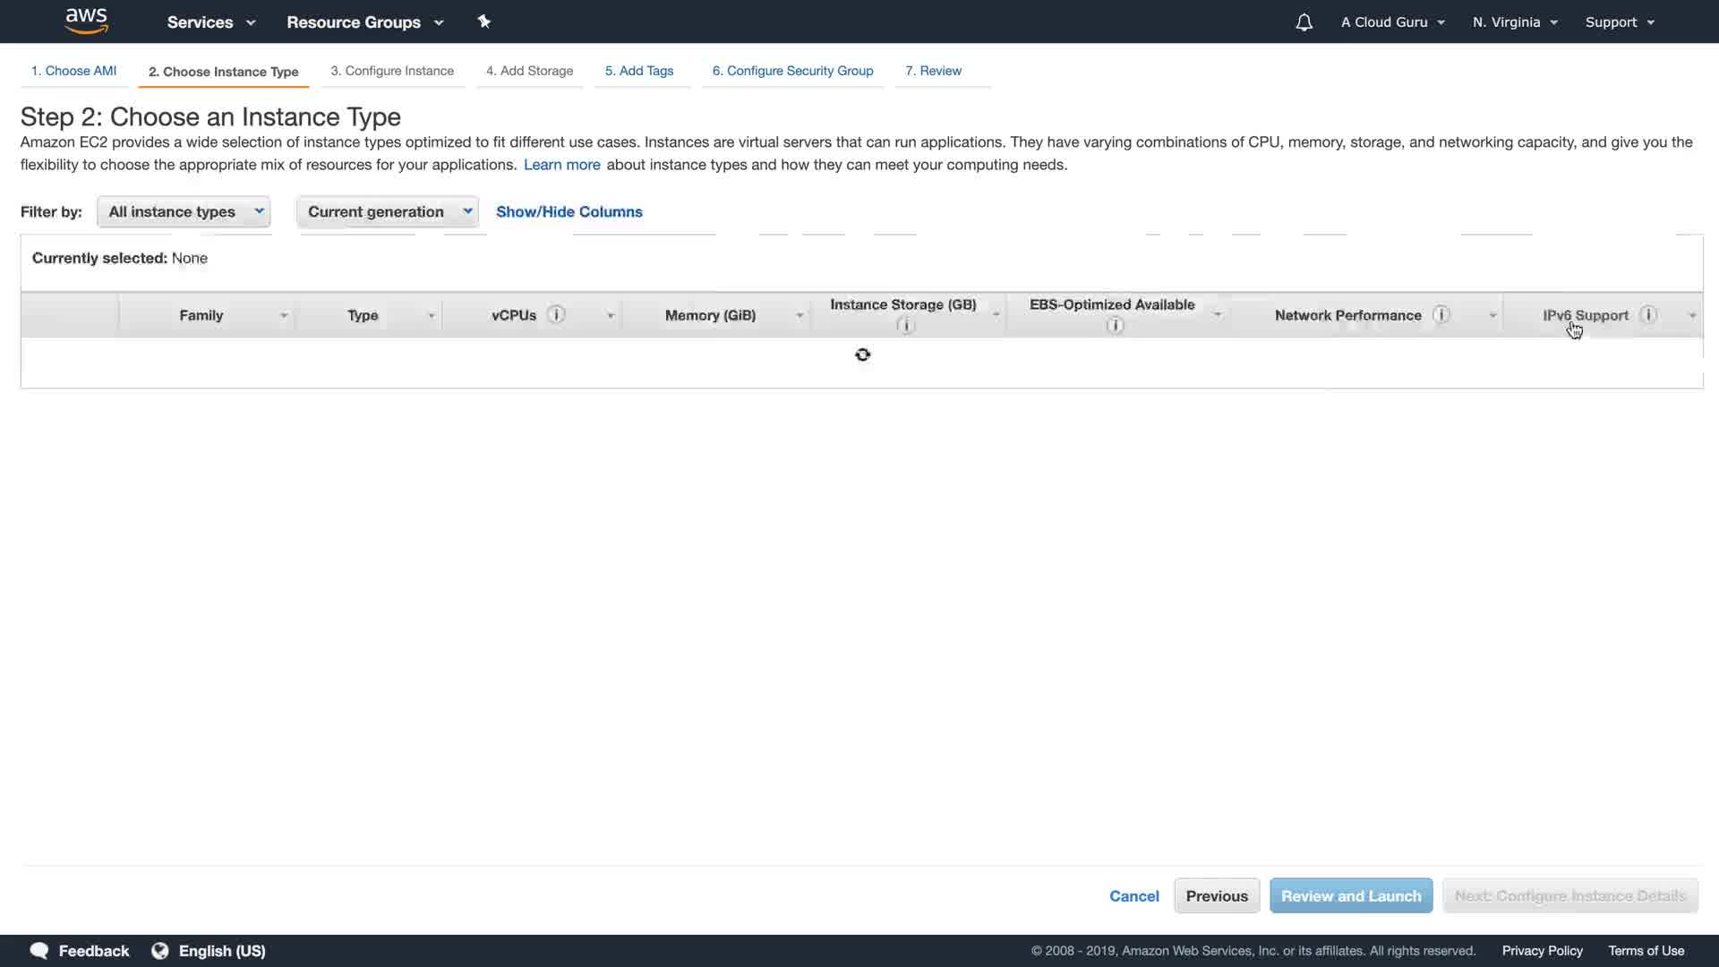Open the notifications bell icon
The width and height of the screenshot is (1719, 967).
click(x=1304, y=22)
